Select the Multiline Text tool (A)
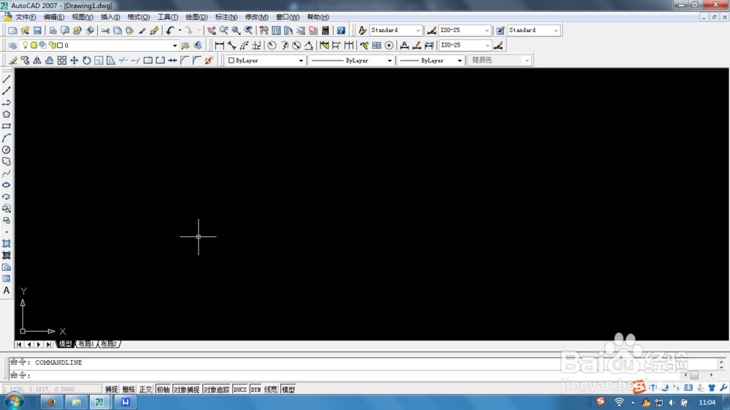 coord(7,290)
